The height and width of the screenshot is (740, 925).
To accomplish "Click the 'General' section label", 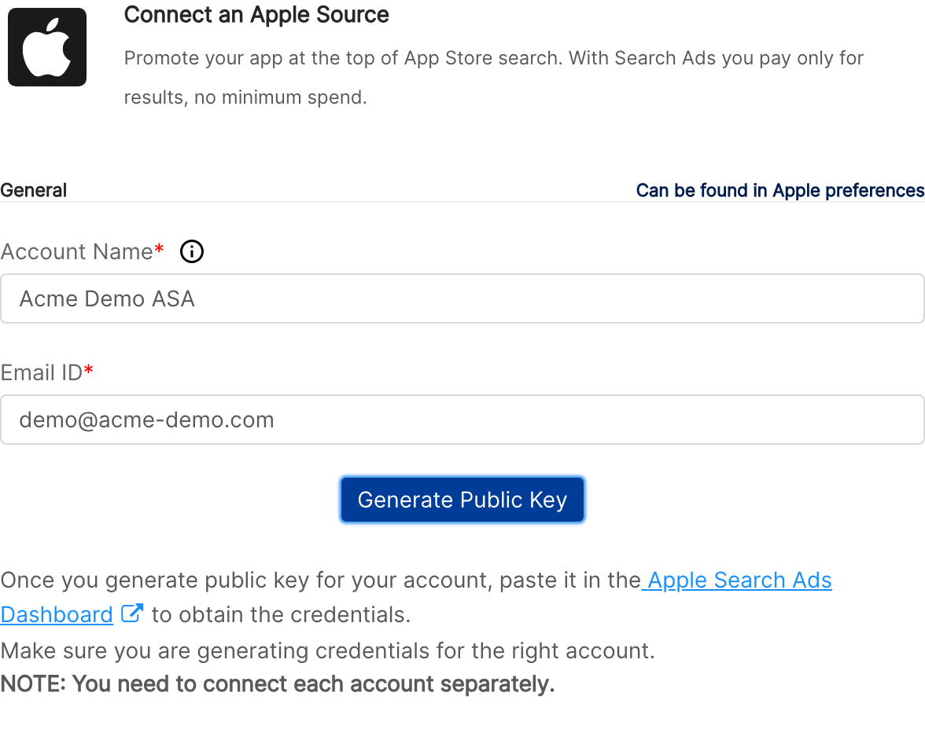I will tap(34, 190).
